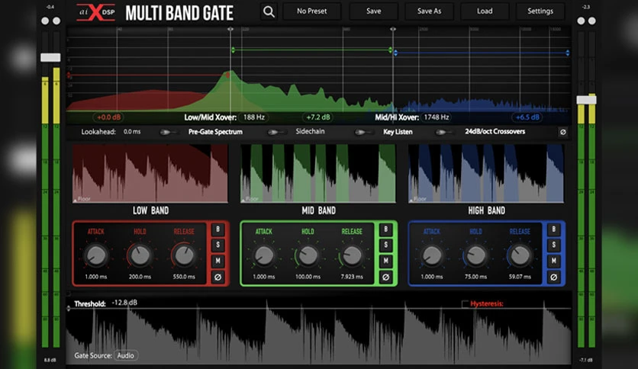Open the Gate Source Audio selector
638x369 pixels.
(x=126, y=355)
